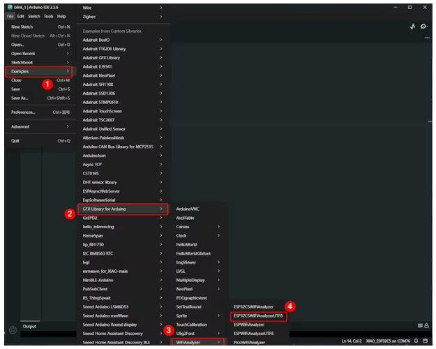Viewport: 436px width, 349px height.
Task: Expand the Examples submenu
Action: pos(39,71)
